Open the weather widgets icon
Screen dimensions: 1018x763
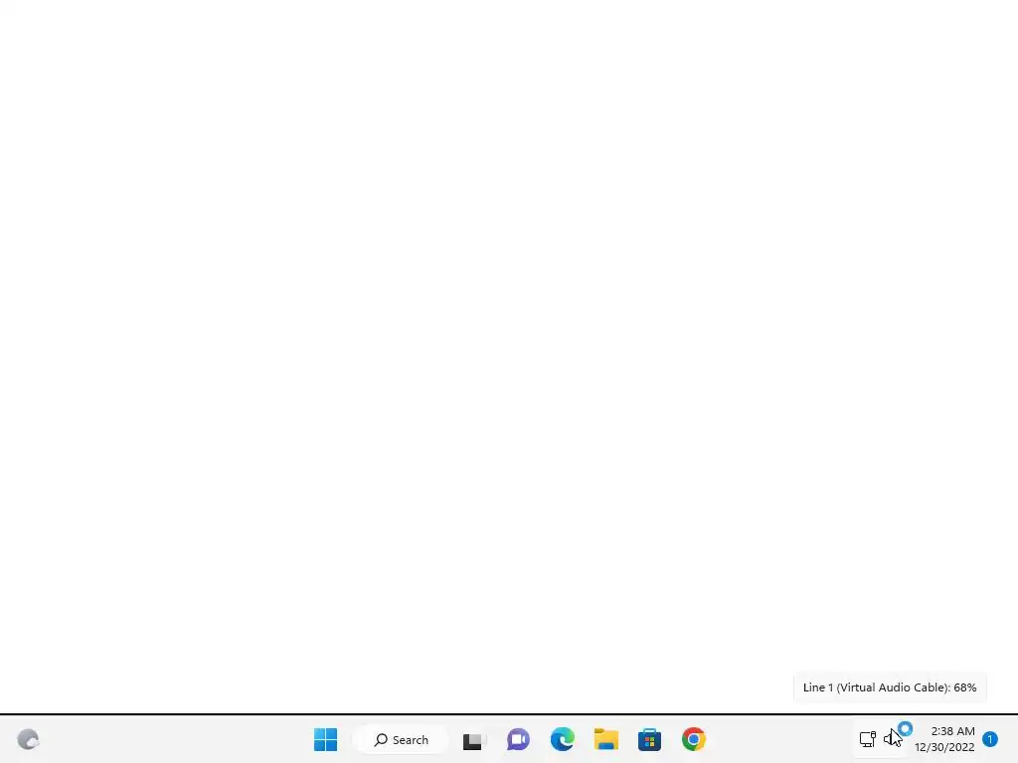pyautogui.click(x=28, y=739)
